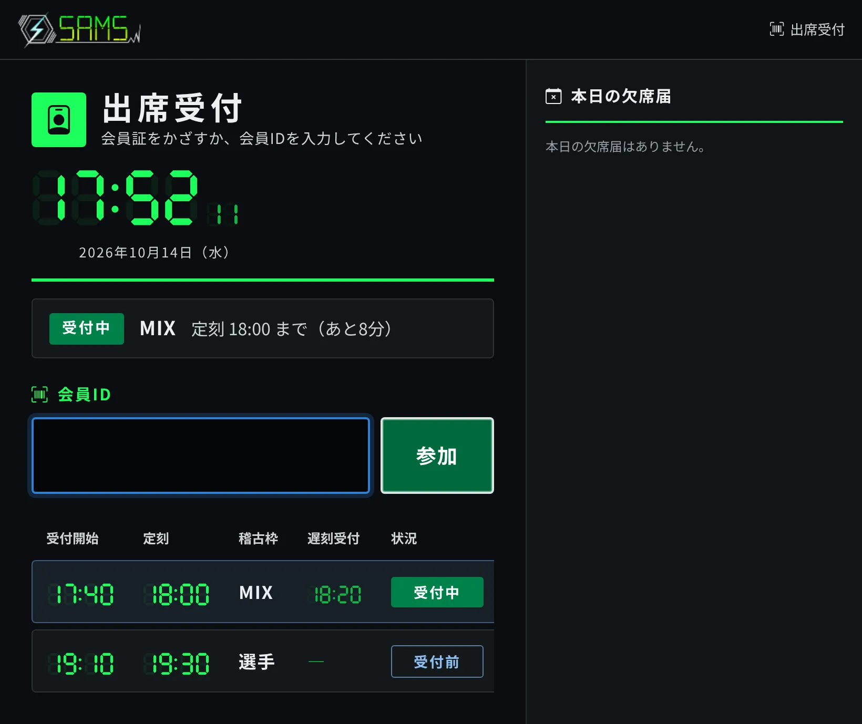Image resolution: width=862 pixels, height=724 pixels.
Task: Click the 参加 button
Action: click(x=437, y=456)
